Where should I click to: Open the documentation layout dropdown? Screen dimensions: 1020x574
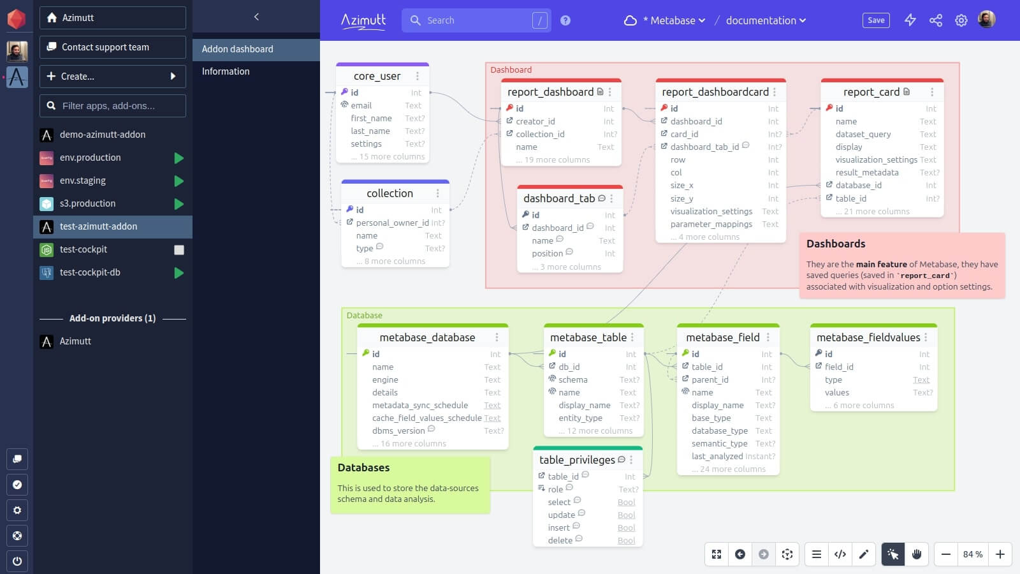click(x=764, y=20)
